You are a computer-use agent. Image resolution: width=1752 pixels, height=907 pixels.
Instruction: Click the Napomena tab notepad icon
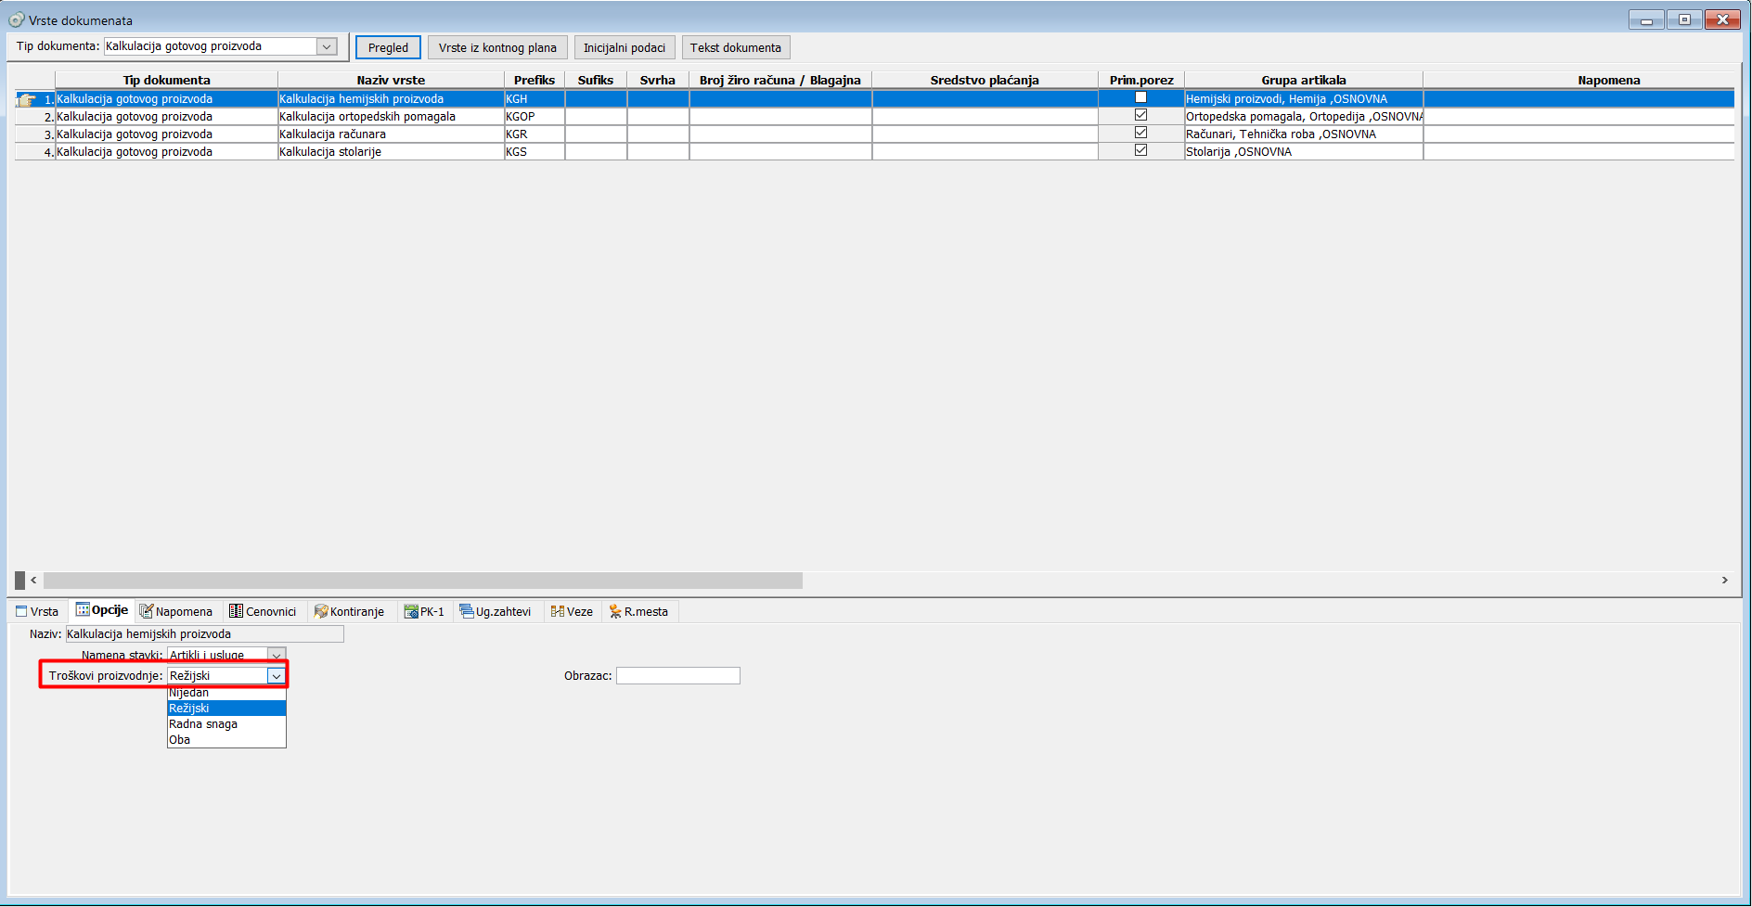pyautogui.click(x=146, y=611)
